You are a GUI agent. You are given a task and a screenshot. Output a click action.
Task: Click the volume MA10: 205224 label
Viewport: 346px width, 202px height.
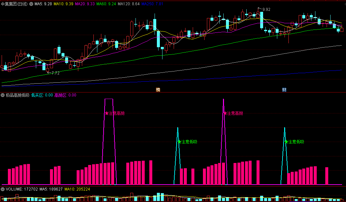pos(77,189)
